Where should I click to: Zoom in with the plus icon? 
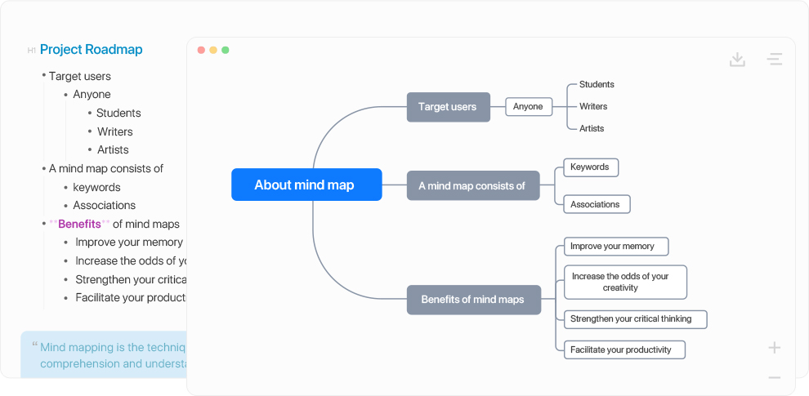pyautogui.click(x=775, y=348)
